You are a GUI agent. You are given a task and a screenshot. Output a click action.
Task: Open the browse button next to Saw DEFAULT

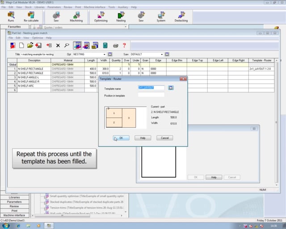point(167,54)
